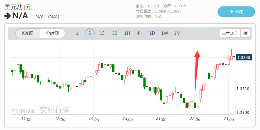Select the 1 minute interval
260x130 pixels.
pyautogui.click(x=77, y=33)
